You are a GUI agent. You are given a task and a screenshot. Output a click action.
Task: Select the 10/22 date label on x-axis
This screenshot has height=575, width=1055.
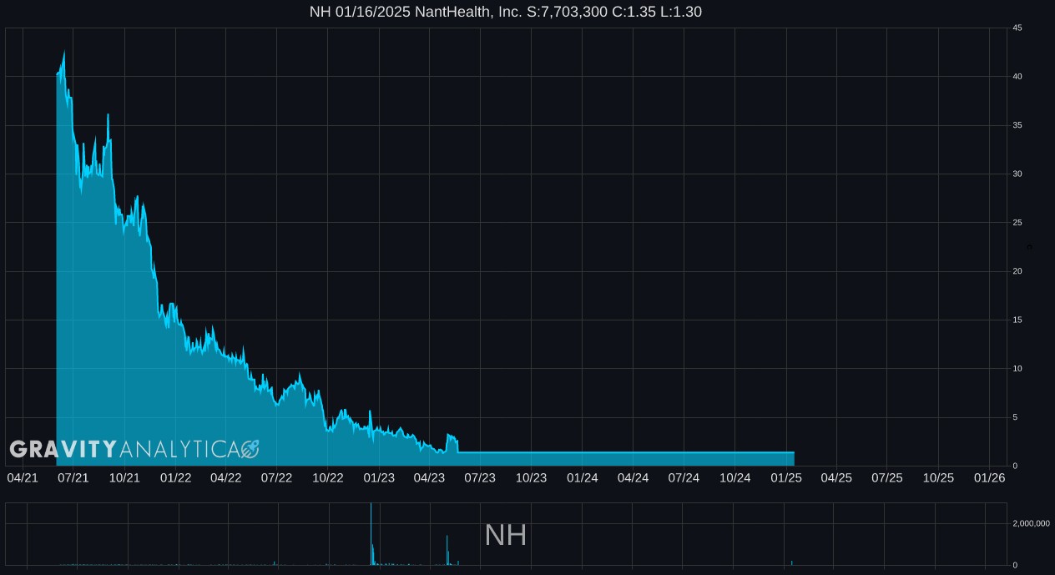(x=328, y=477)
